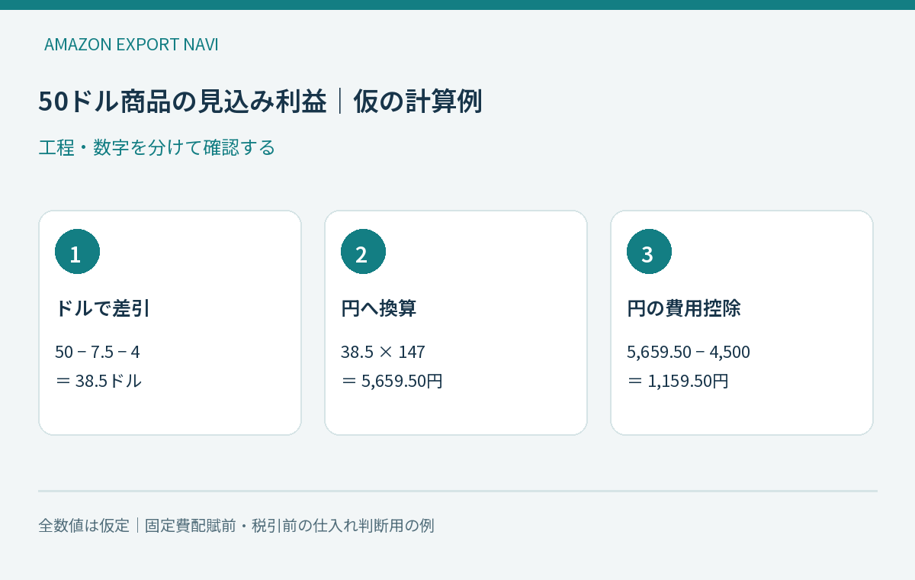Click the step 3 number circle

[649, 251]
